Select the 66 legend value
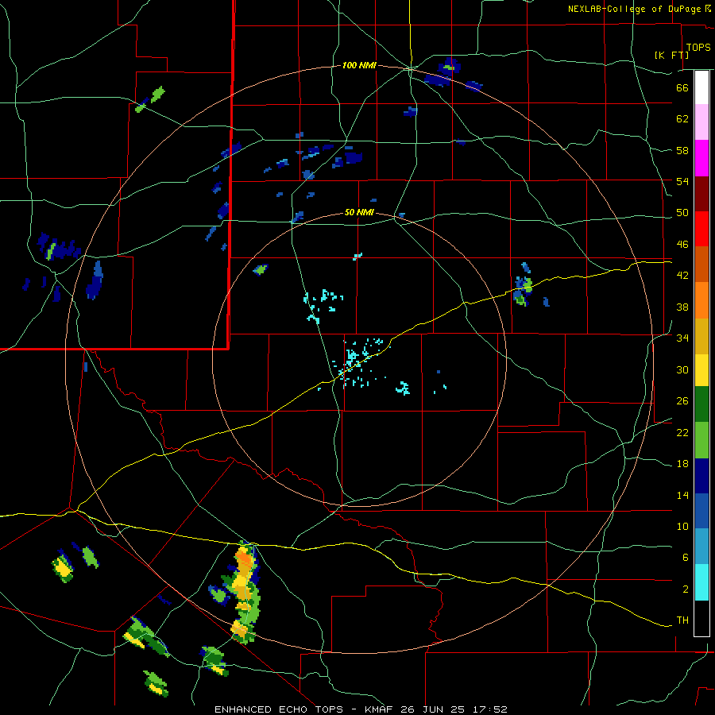Viewport: 715px width, 715px height. click(x=682, y=87)
